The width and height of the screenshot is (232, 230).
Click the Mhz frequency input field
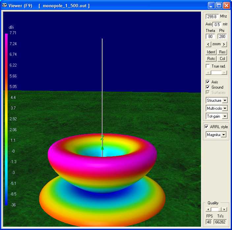tap(212, 16)
